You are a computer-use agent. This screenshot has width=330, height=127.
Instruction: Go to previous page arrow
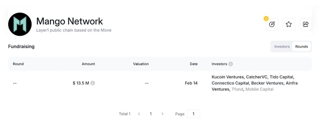(x=139, y=114)
